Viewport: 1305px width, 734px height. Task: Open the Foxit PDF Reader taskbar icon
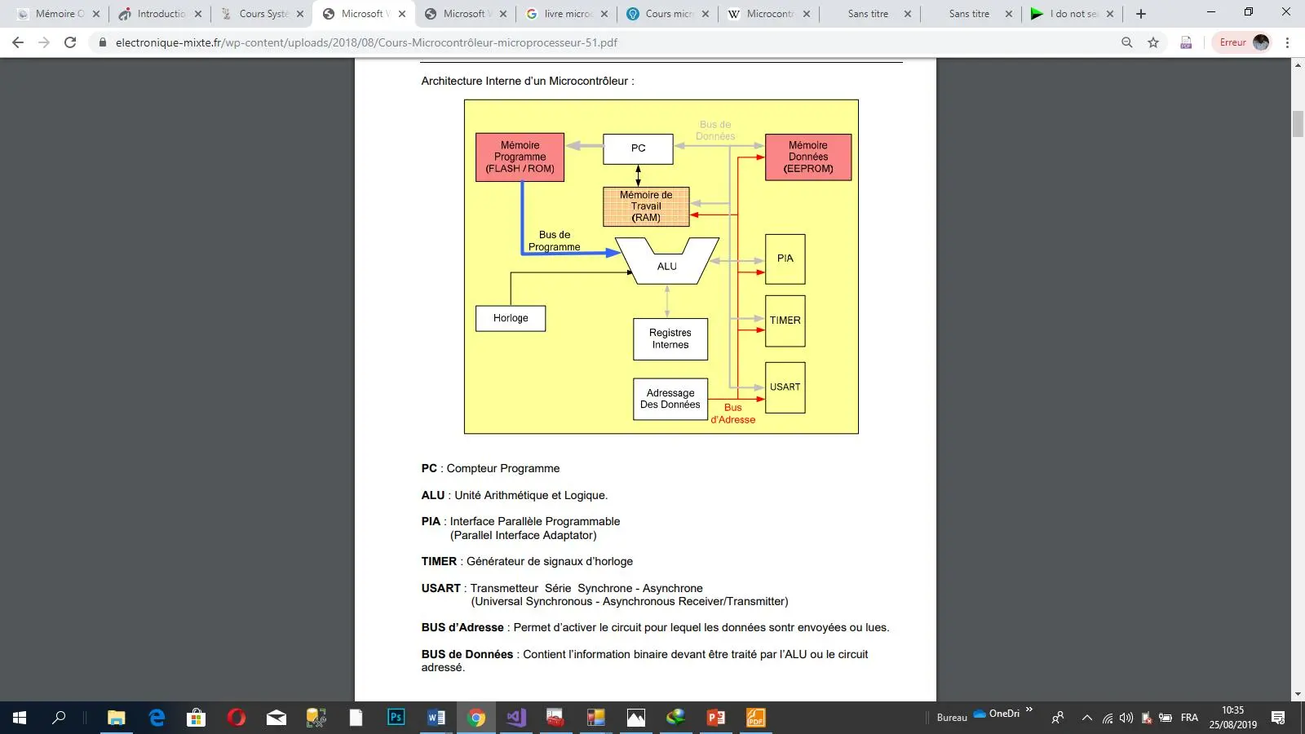click(754, 718)
